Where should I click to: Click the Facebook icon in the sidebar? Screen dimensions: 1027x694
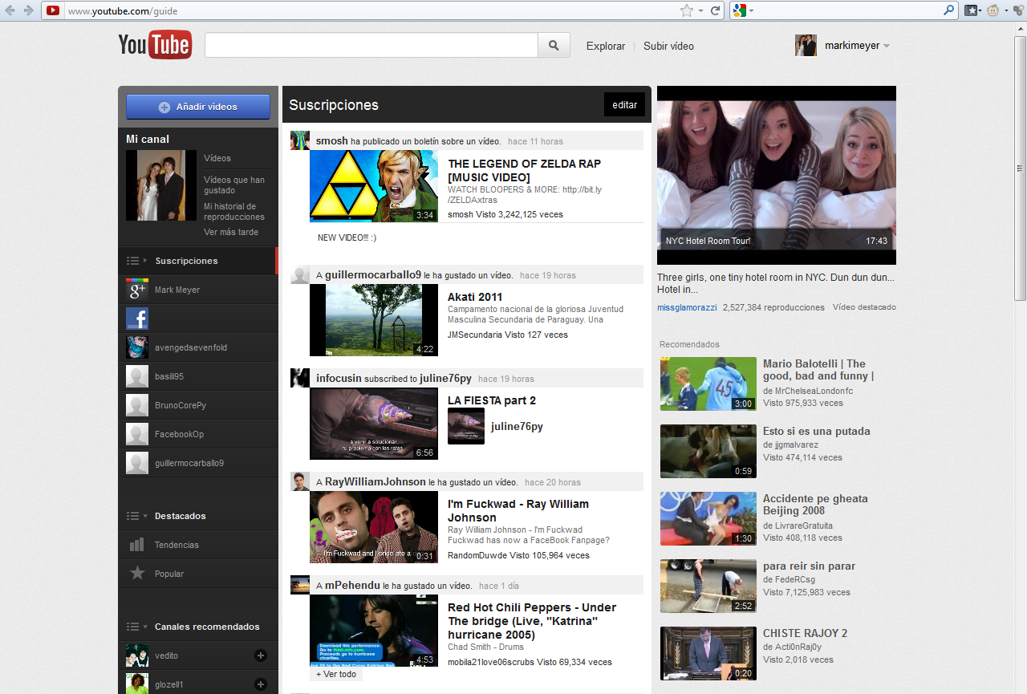136,318
